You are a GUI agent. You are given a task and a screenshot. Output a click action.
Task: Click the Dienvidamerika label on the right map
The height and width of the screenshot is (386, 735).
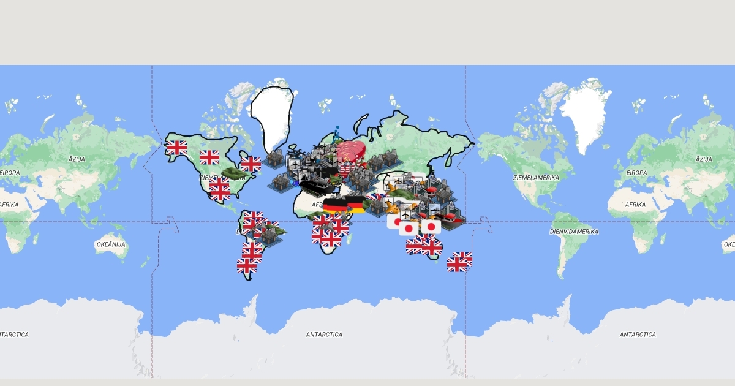click(574, 232)
